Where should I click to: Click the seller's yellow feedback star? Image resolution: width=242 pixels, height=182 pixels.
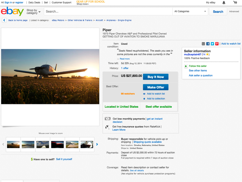207,54
